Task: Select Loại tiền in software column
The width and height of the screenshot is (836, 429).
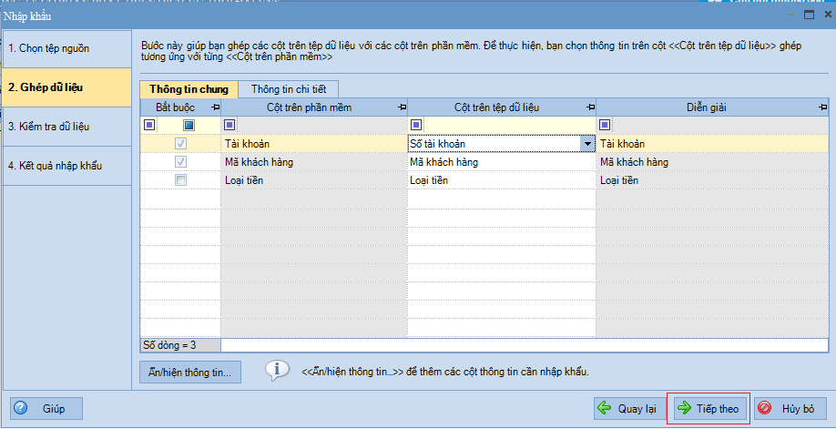Action: (314, 180)
